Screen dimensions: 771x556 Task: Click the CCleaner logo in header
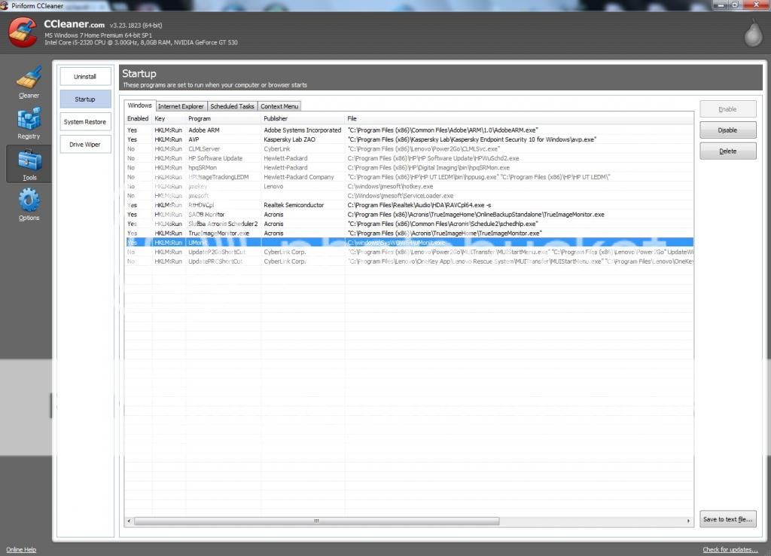click(x=23, y=32)
